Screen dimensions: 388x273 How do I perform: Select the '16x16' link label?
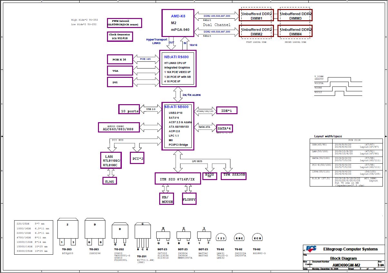point(193,45)
